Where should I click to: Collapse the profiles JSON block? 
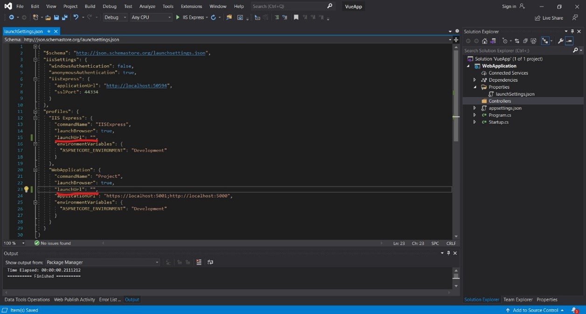tap(35, 111)
